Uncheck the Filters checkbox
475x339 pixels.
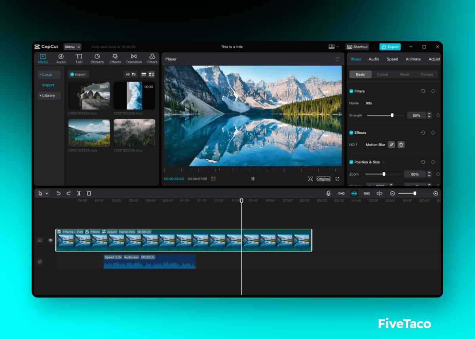pos(351,91)
